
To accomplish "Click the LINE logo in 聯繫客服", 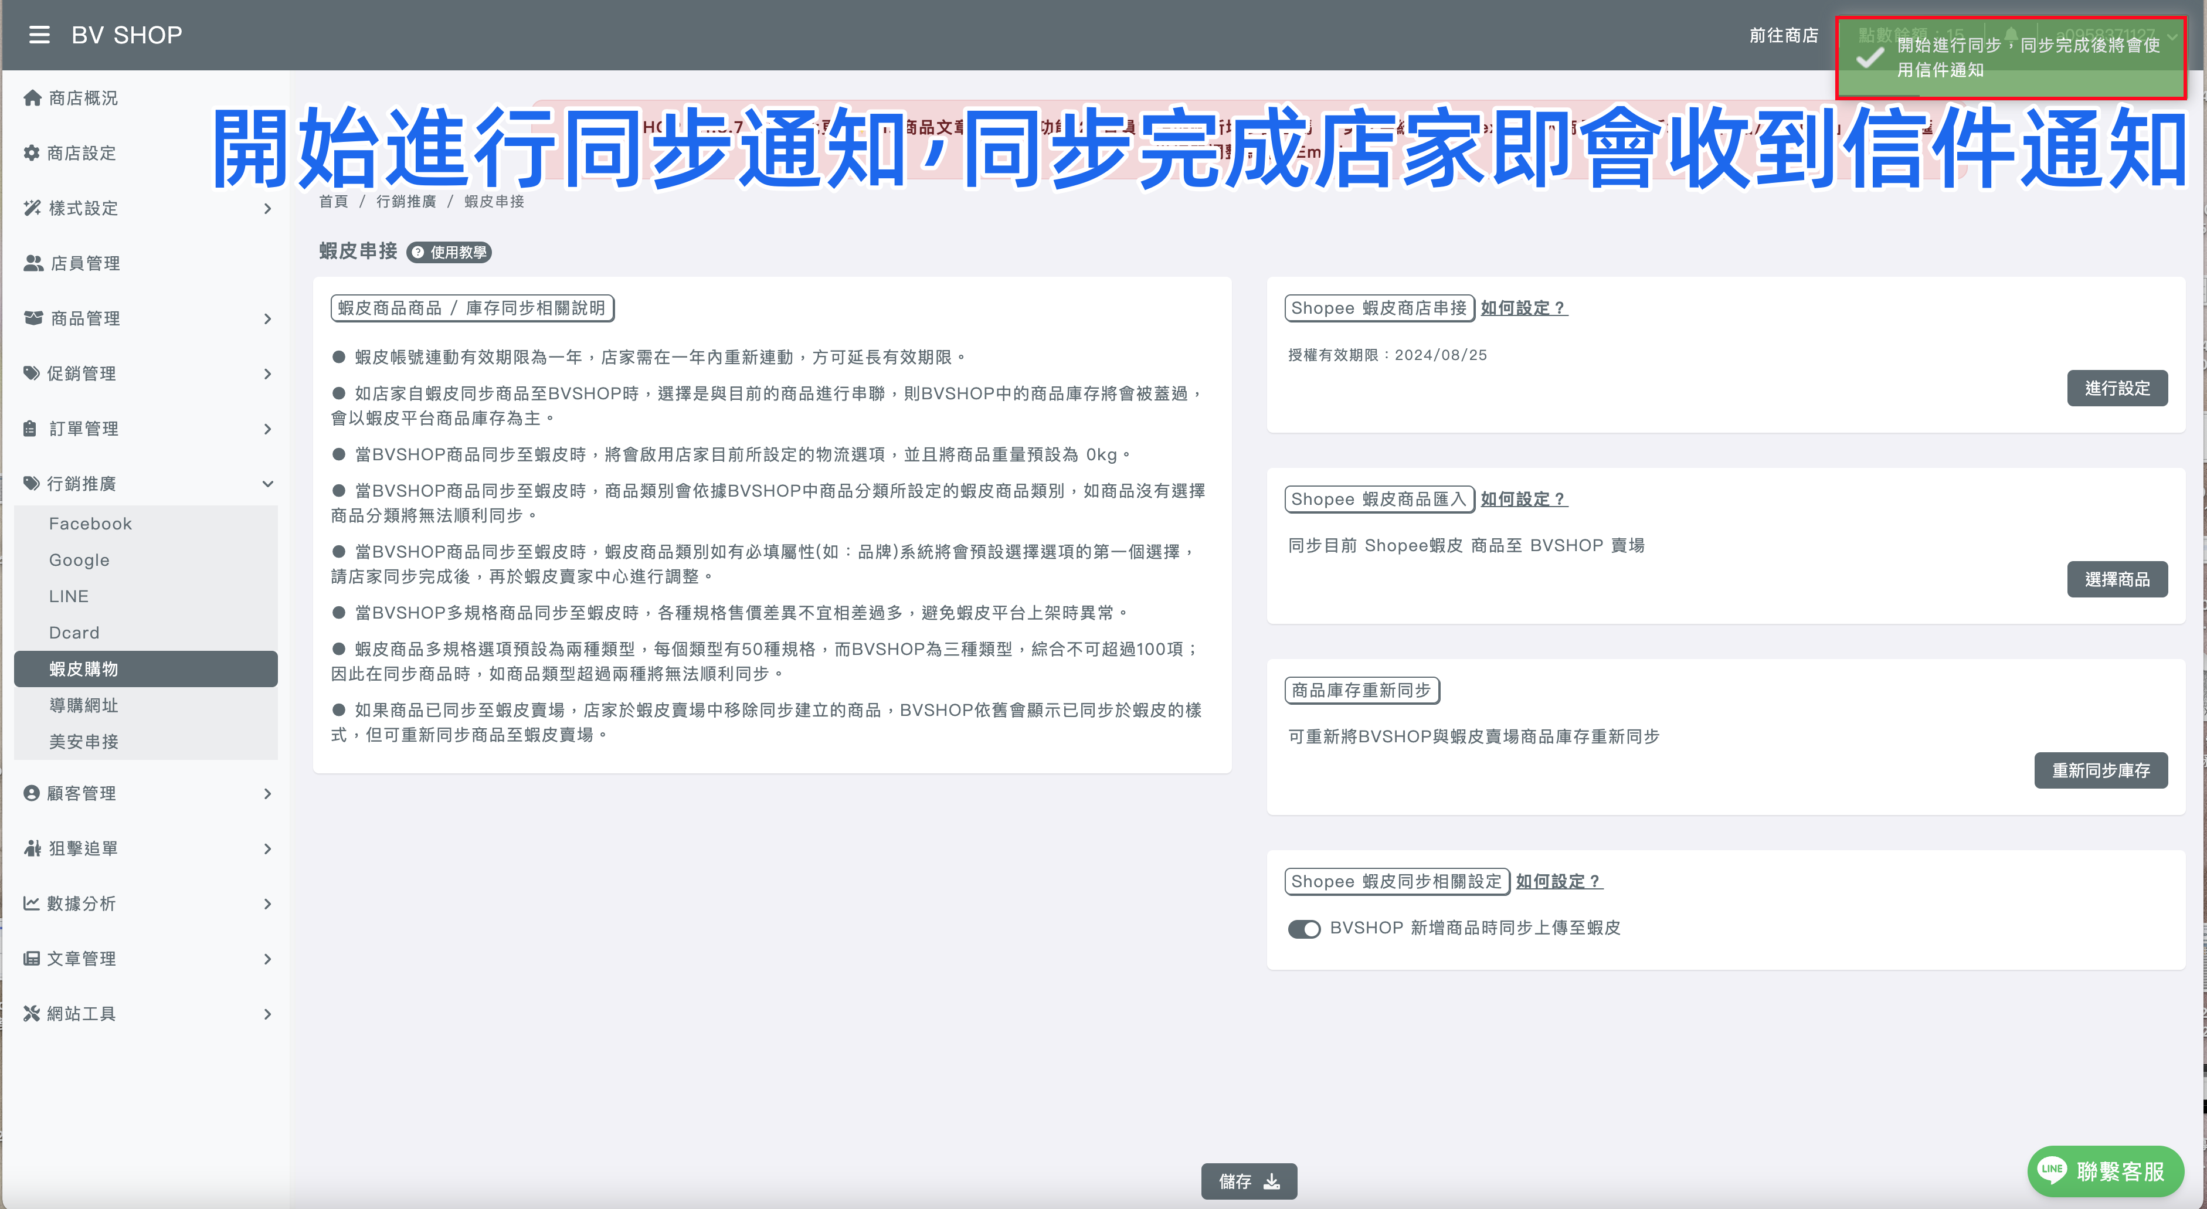I will pyautogui.click(x=2052, y=1169).
